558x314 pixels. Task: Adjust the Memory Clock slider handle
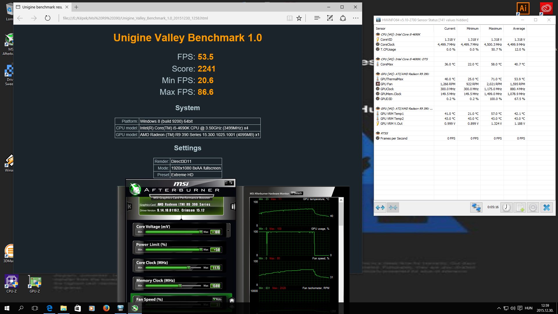[180, 286]
